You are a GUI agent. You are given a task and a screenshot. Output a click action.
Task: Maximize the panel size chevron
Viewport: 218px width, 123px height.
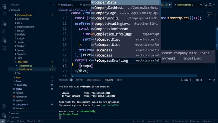[x=210, y=80]
